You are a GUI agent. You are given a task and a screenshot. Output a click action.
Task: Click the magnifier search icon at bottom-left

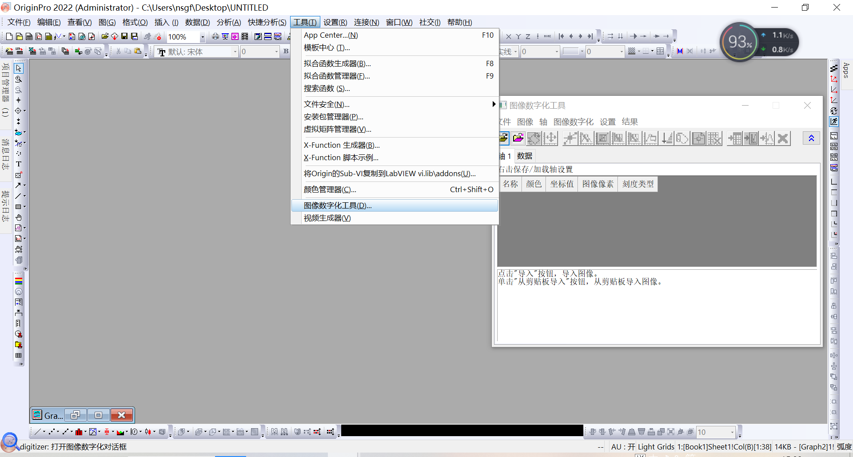(x=9, y=441)
